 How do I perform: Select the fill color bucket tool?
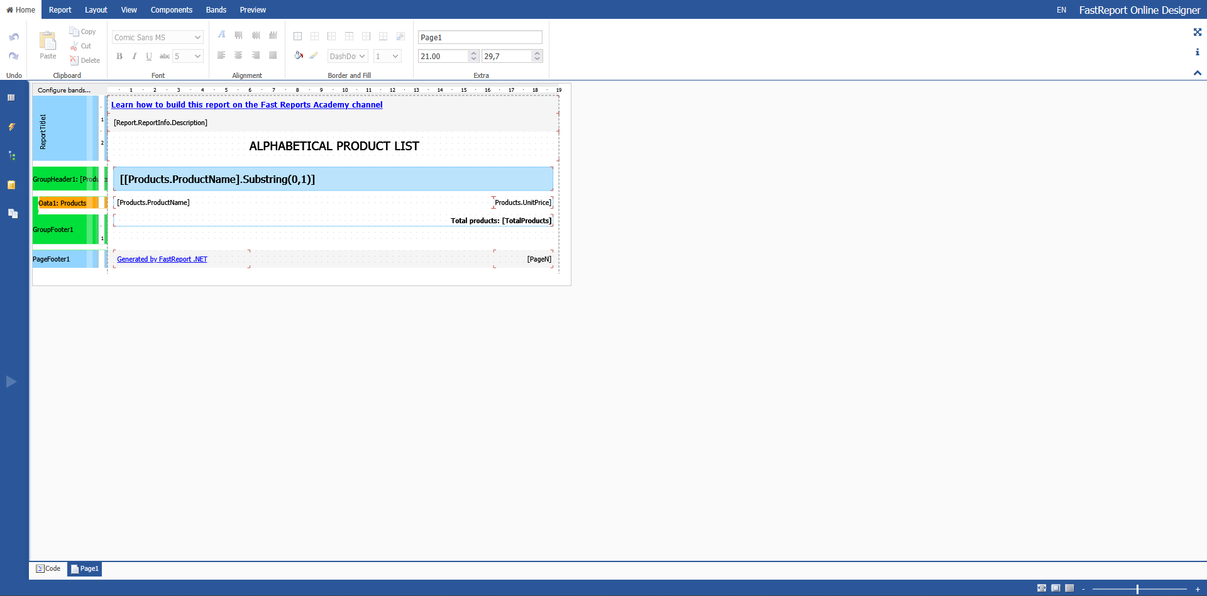click(298, 55)
